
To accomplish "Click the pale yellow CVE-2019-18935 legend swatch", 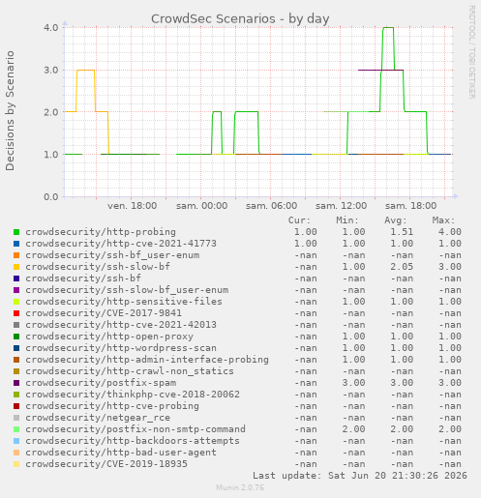I will 16,464.
